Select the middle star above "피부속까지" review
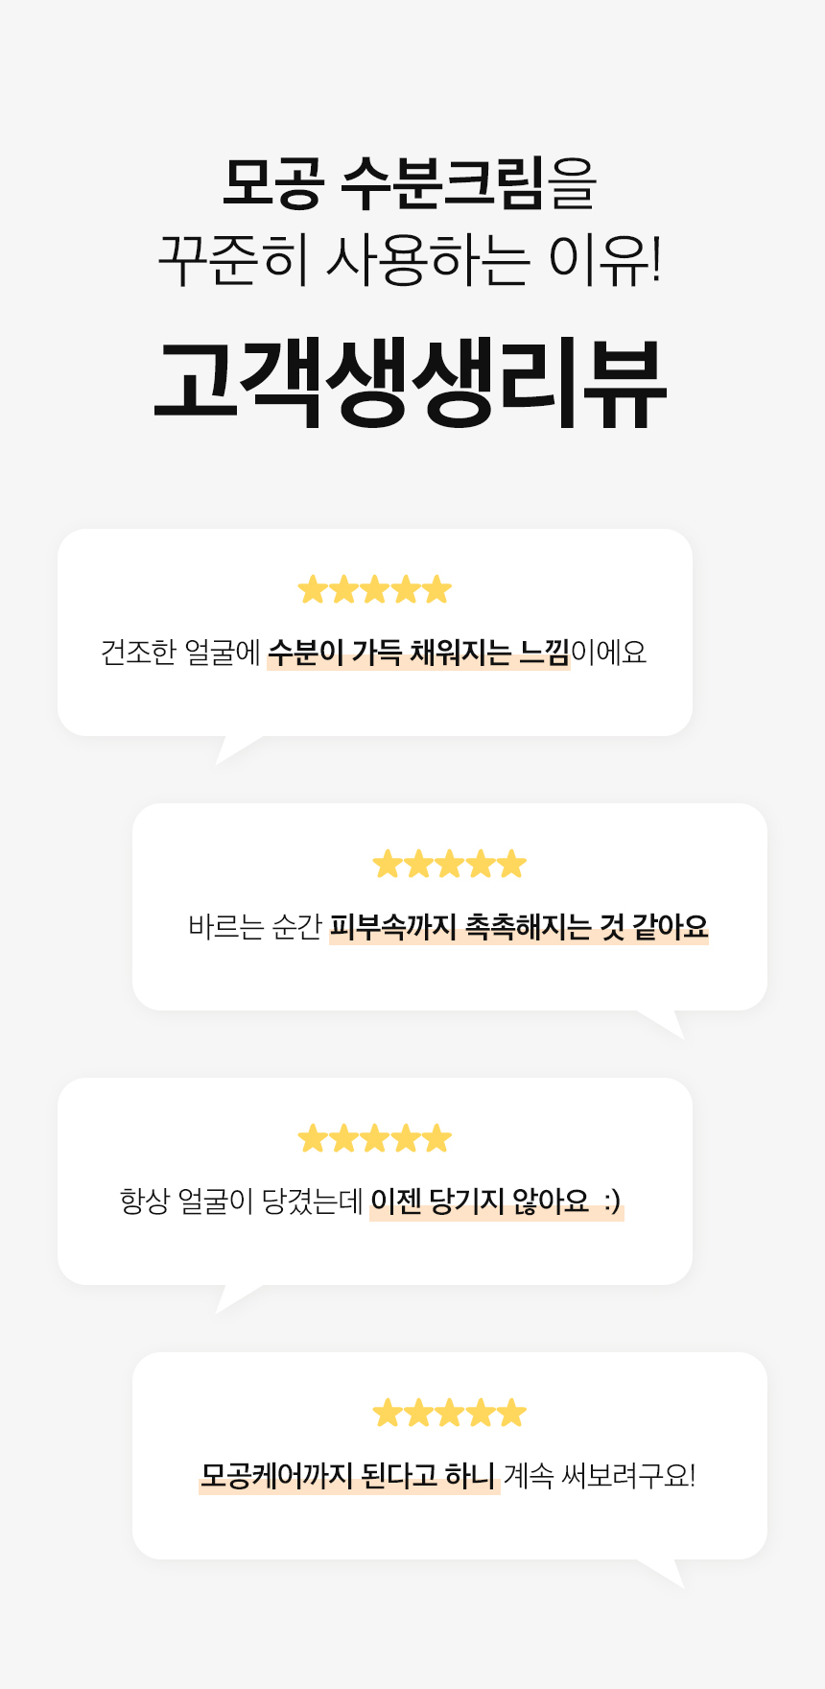The width and height of the screenshot is (825, 1689). tap(450, 864)
